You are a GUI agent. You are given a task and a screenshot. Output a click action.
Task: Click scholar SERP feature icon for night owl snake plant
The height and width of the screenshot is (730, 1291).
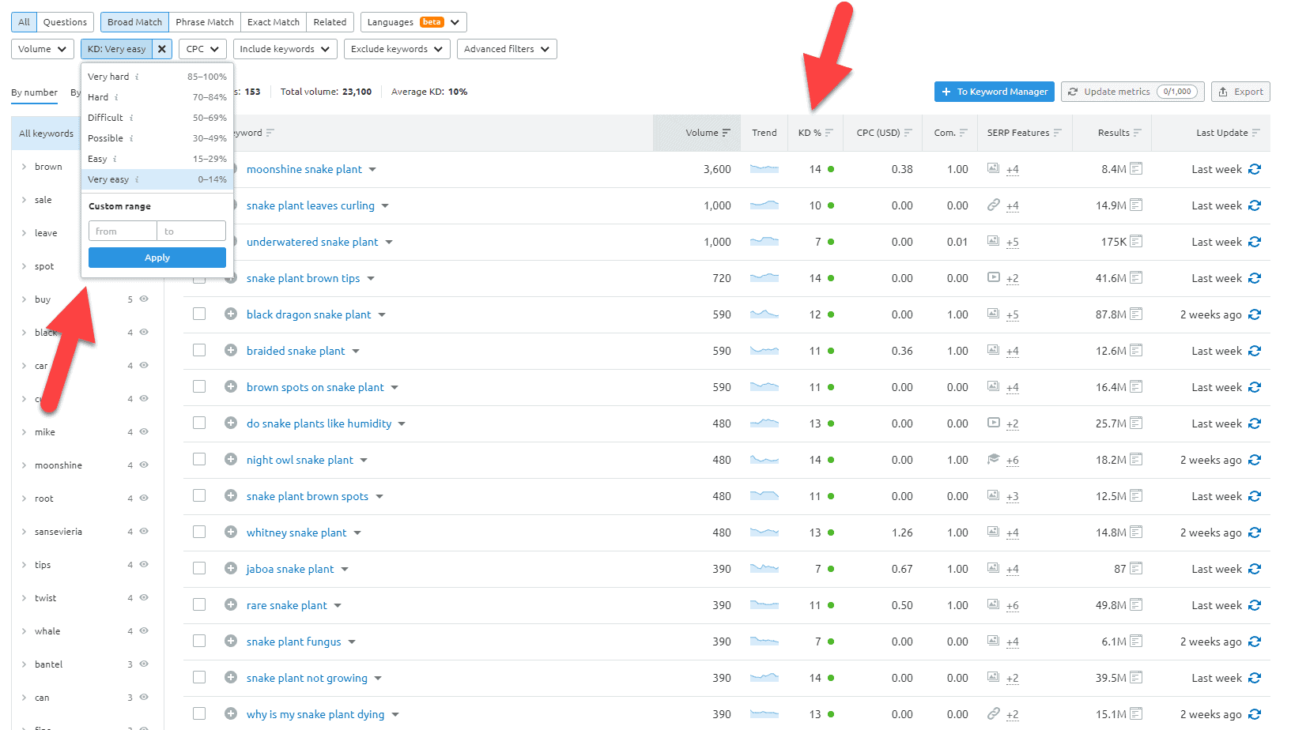[x=994, y=459]
